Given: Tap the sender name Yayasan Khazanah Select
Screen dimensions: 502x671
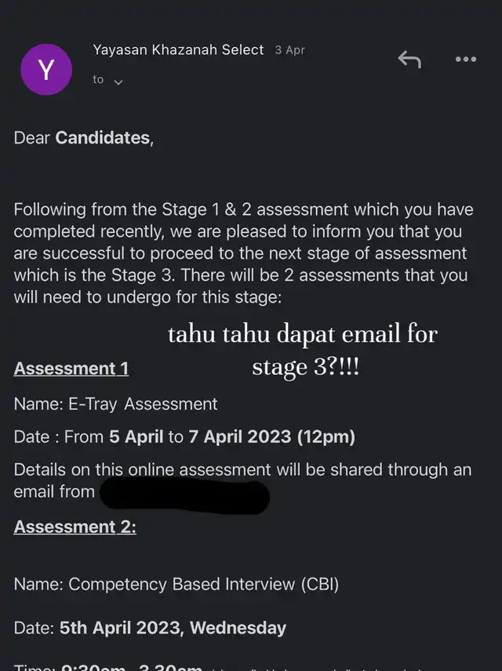Looking at the screenshot, I should [178, 50].
